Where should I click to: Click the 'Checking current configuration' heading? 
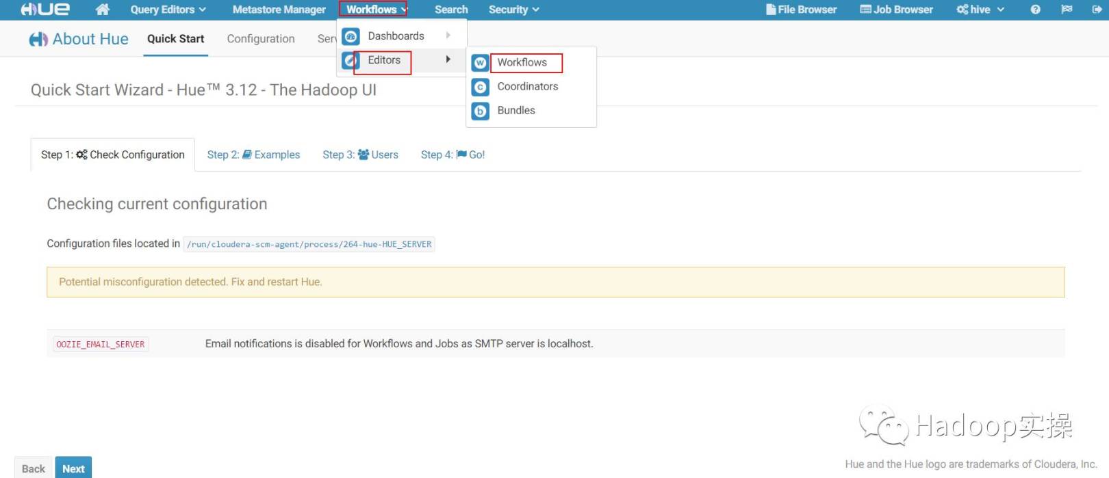pos(157,204)
